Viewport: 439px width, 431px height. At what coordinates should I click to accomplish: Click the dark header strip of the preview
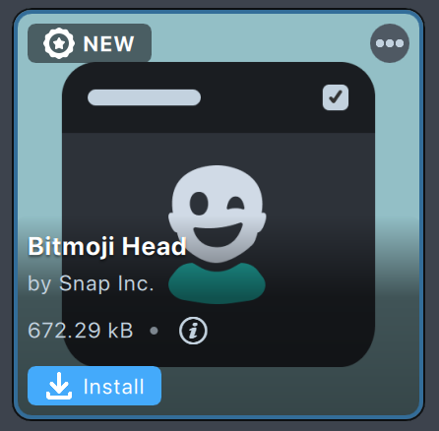pyautogui.click(x=219, y=97)
